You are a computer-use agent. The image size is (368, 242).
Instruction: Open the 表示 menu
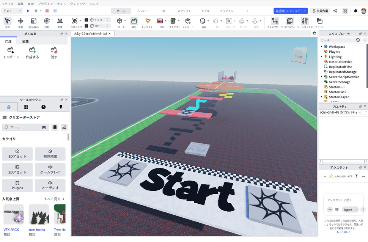31,4
